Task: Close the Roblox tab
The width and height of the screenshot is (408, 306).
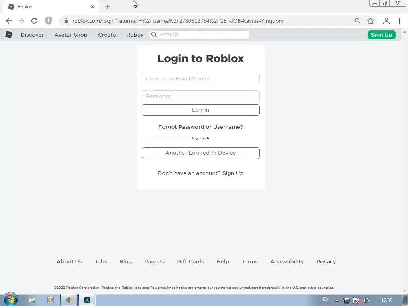Action: [x=92, y=7]
